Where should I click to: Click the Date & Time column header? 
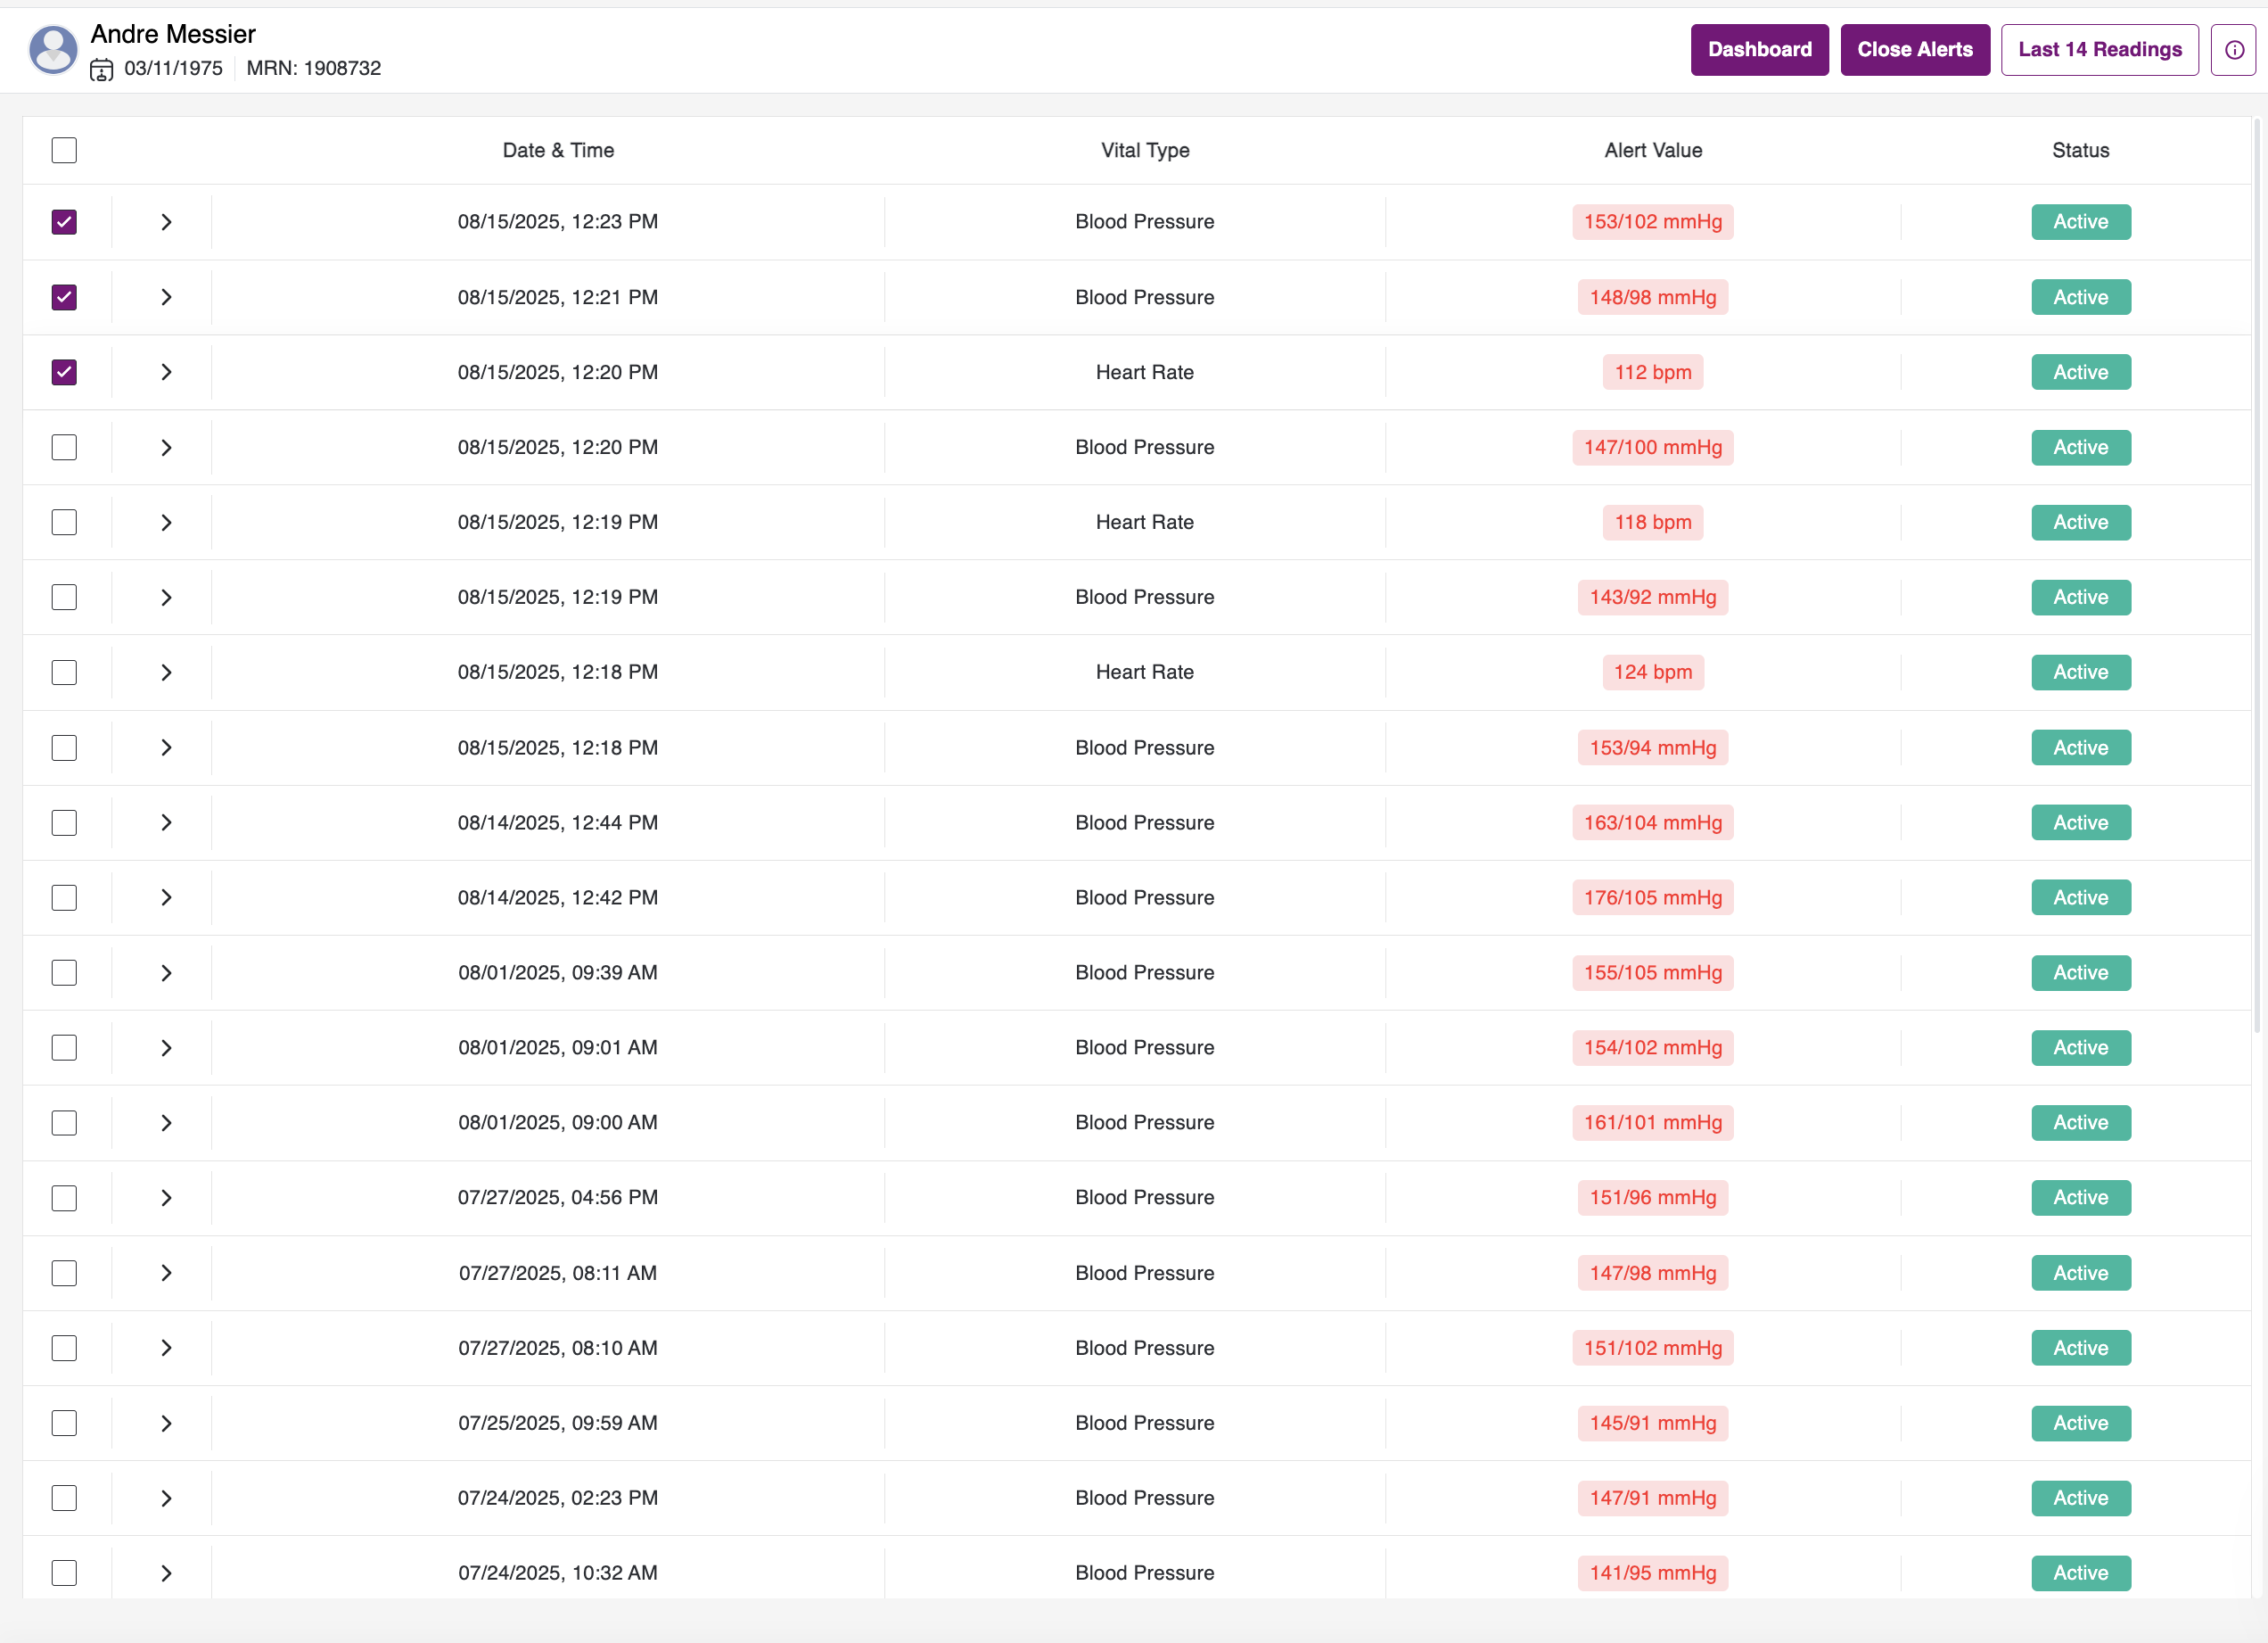click(558, 150)
